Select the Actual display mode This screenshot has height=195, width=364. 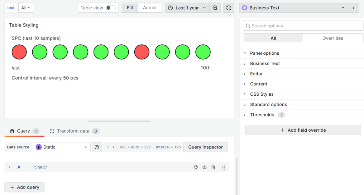(x=150, y=8)
